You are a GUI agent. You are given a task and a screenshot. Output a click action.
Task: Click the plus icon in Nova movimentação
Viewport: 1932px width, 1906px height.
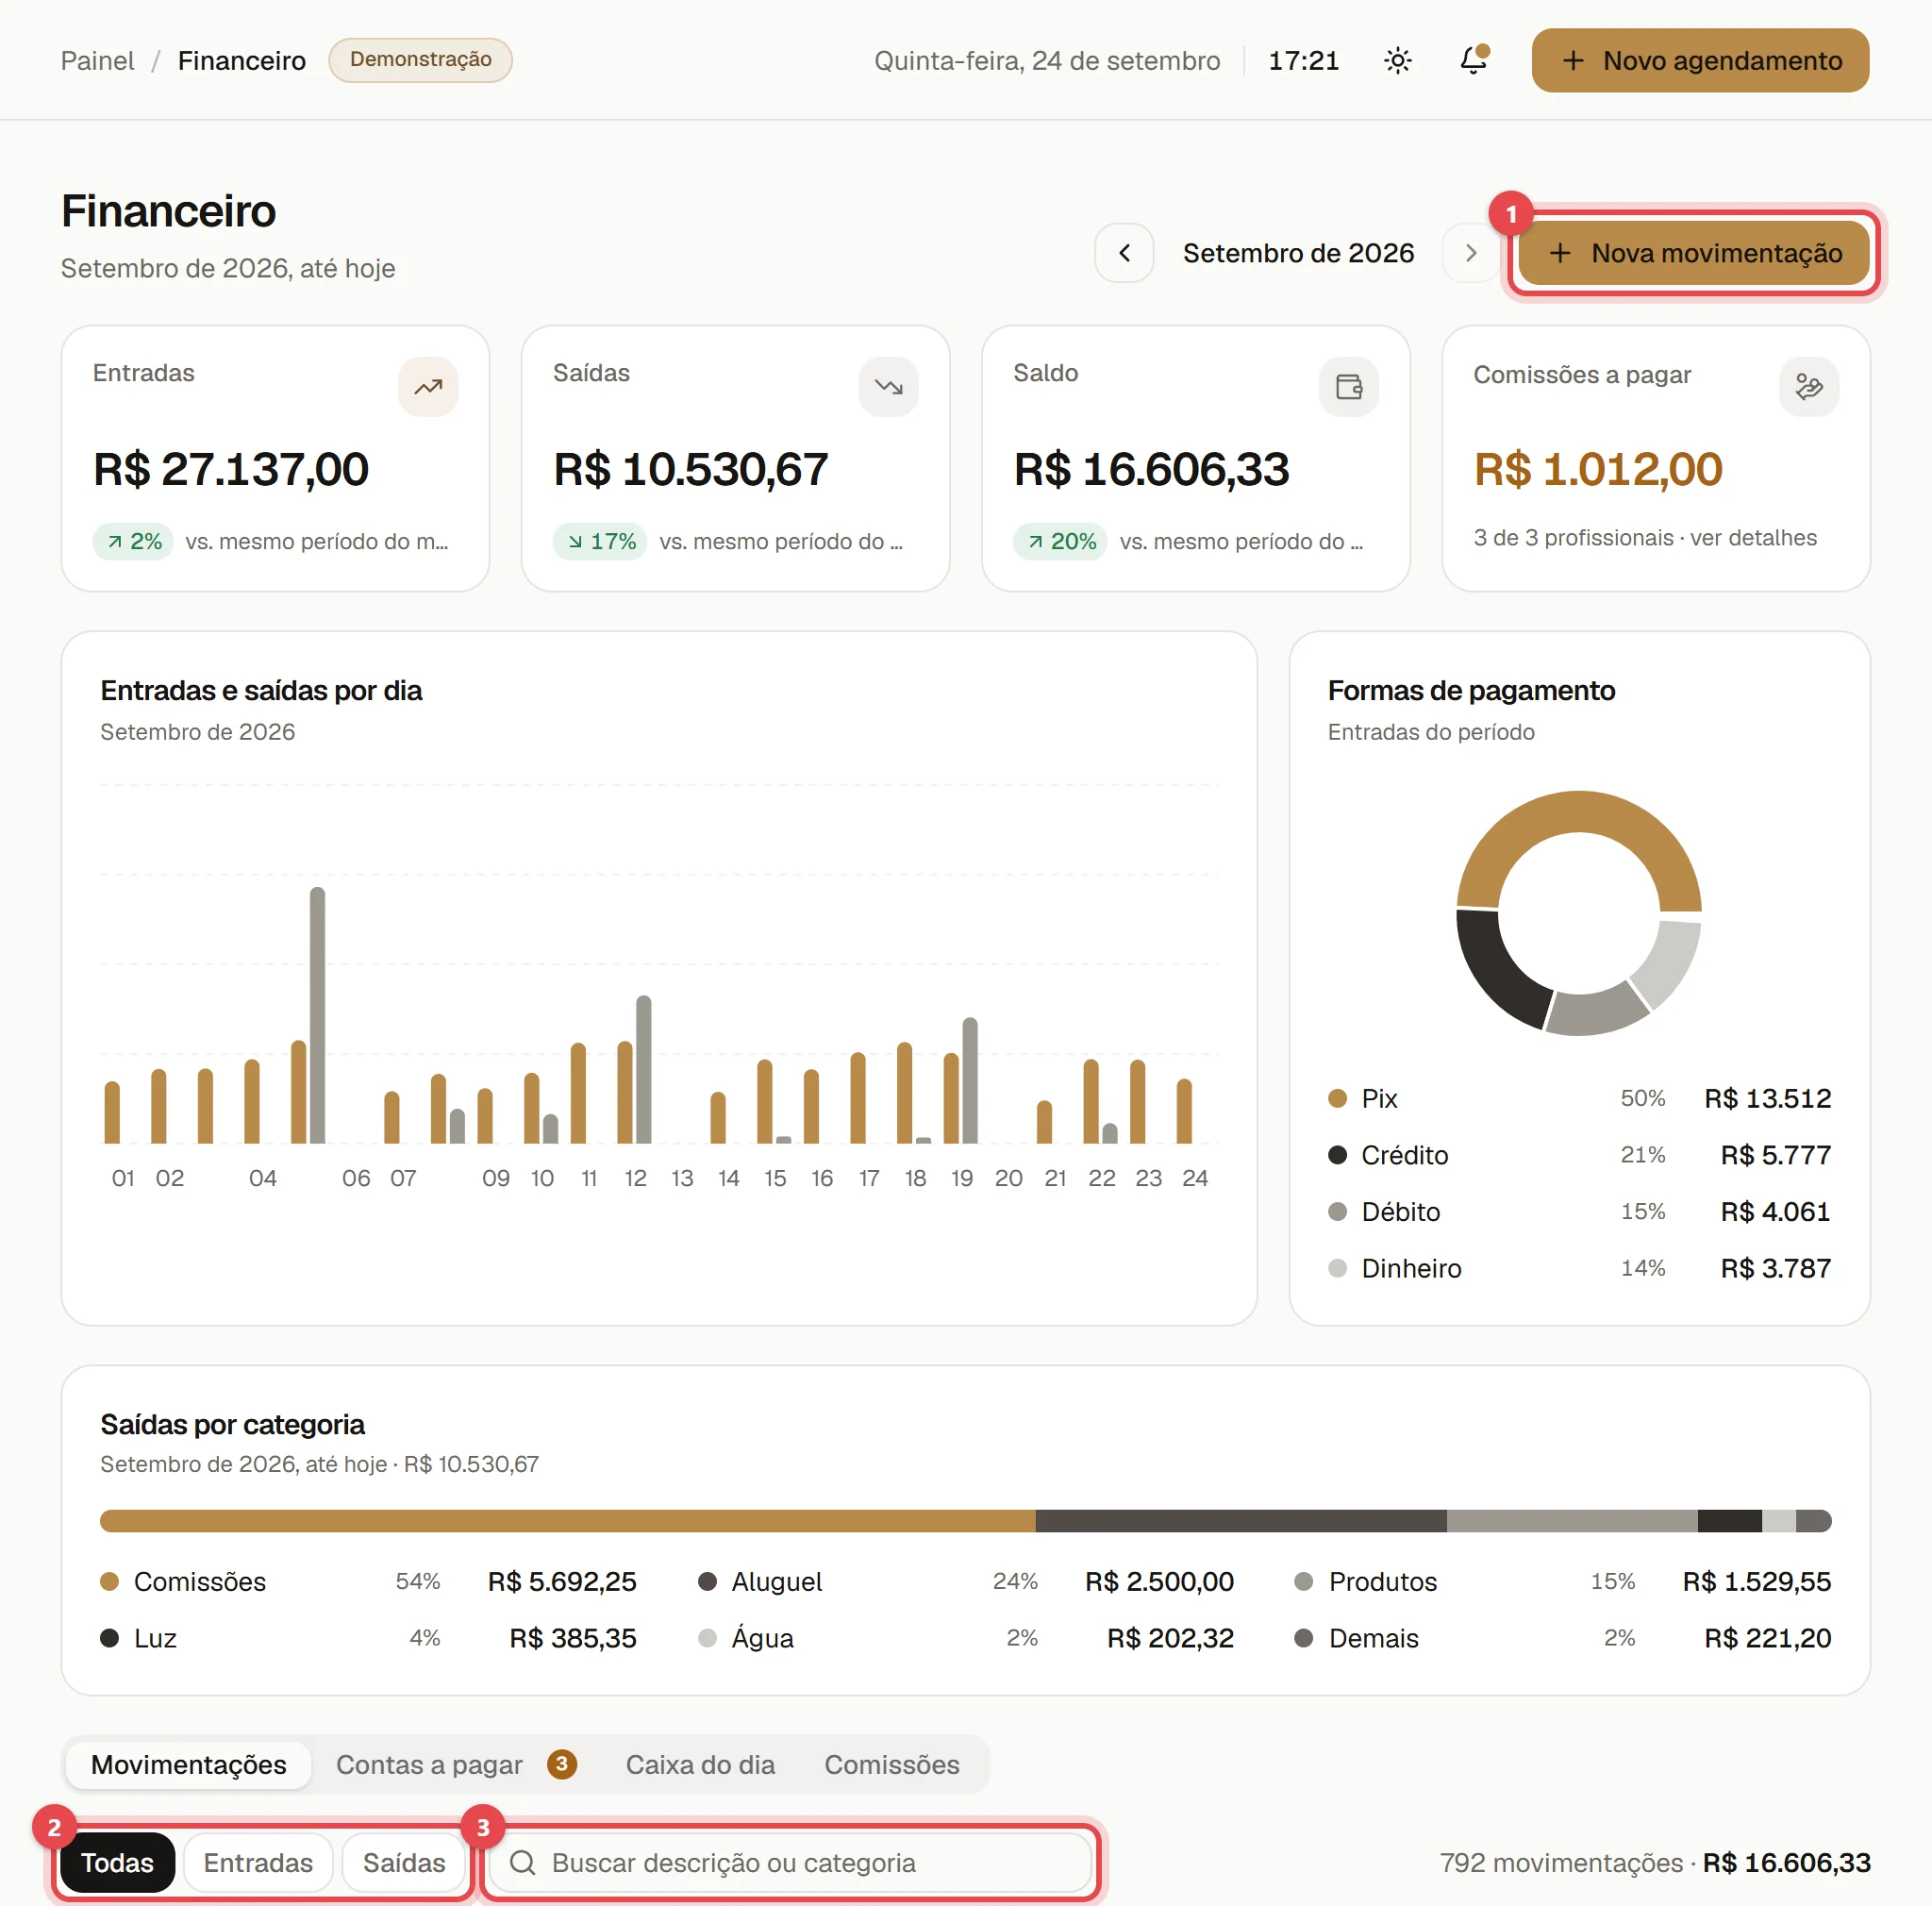pos(1559,253)
